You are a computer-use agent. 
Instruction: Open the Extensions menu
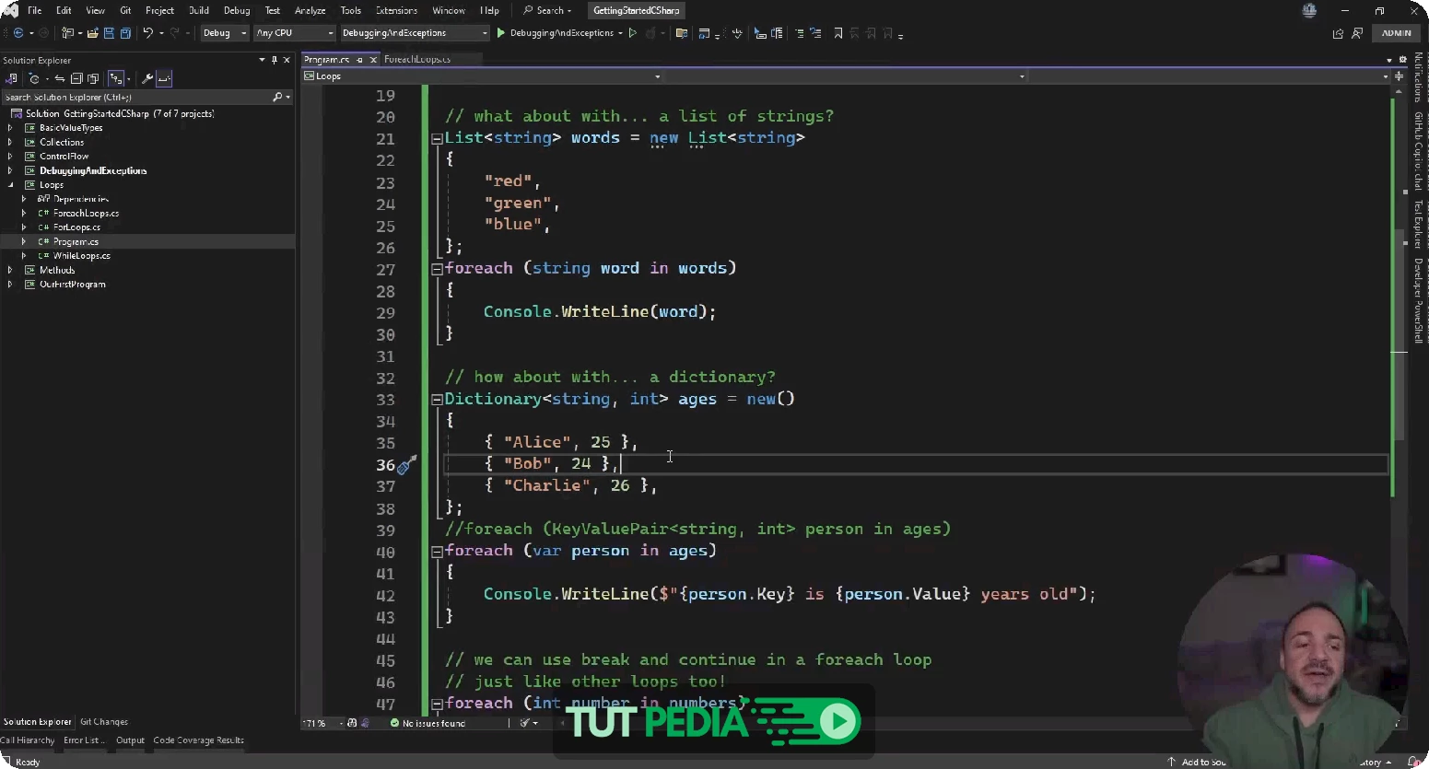[396, 10]
